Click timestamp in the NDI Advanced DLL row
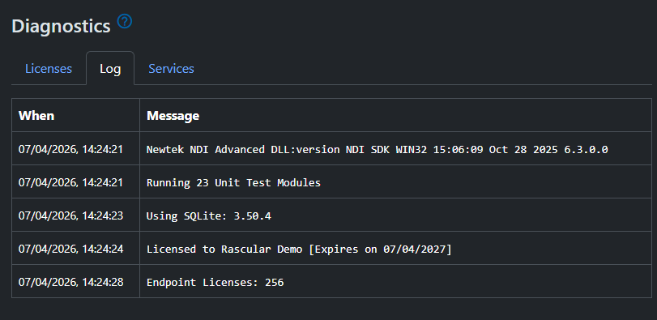 tap(70, 149)
